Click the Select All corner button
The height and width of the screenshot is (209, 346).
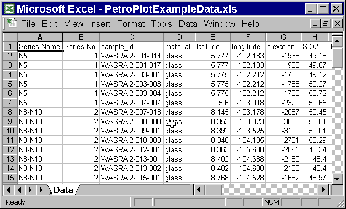coord(10,37)
